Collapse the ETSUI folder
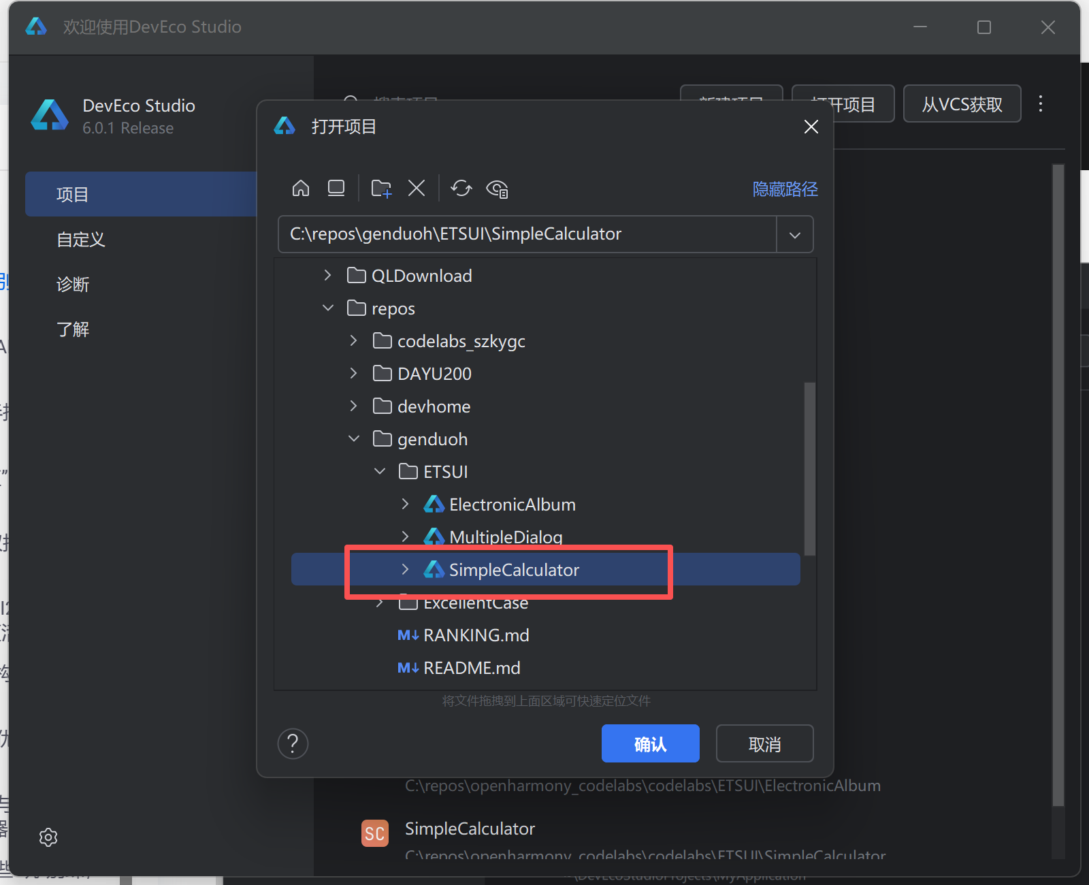 point(380,471)
